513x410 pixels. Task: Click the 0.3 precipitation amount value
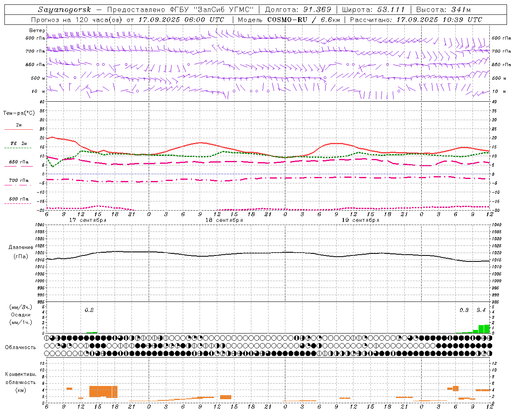[x=464, y=310]
